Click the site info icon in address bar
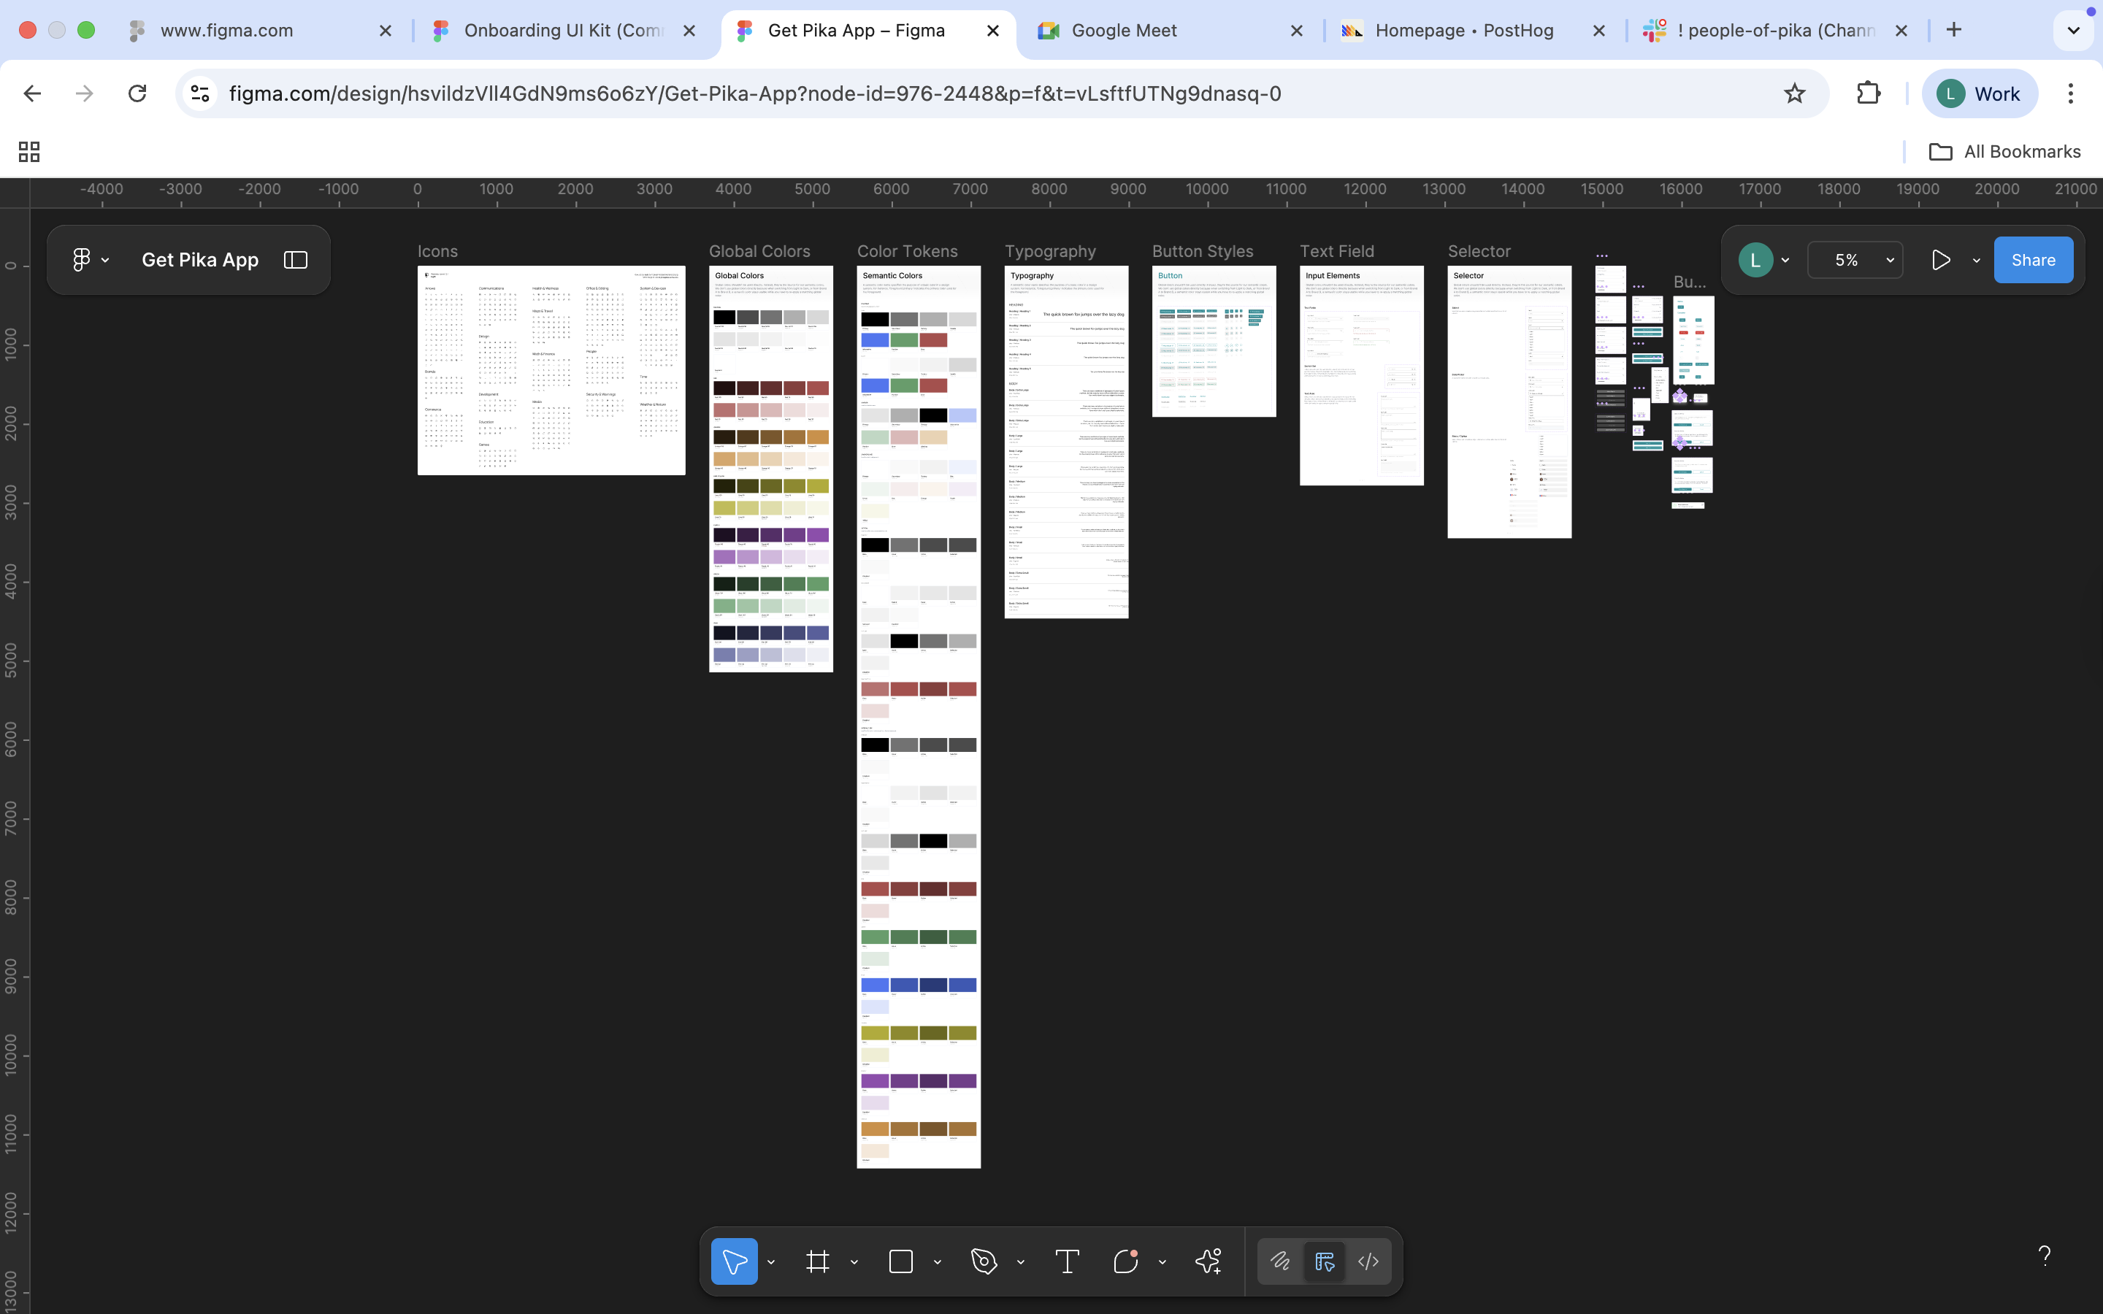The height and width of the screenshot is (1314, 2103). (x=200, y=94)
